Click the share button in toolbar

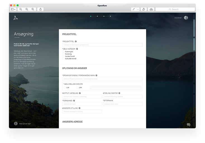point(40,9)
